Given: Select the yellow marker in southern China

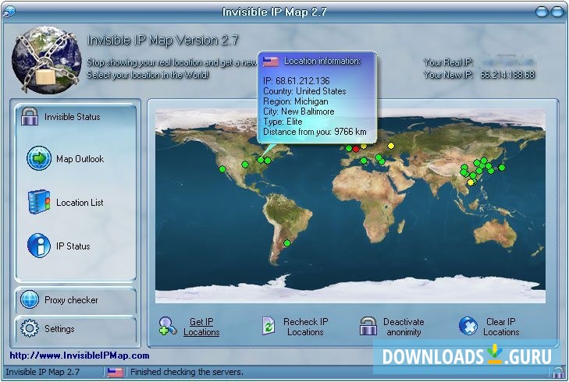Looking at the screenshot, I should pyautogui.click(x=471, y=182).
